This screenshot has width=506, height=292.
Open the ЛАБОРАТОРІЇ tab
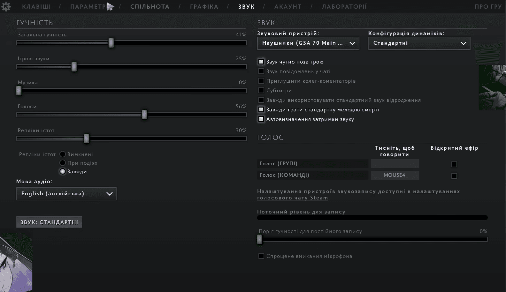pyautogui.click(x=344, y=7)
